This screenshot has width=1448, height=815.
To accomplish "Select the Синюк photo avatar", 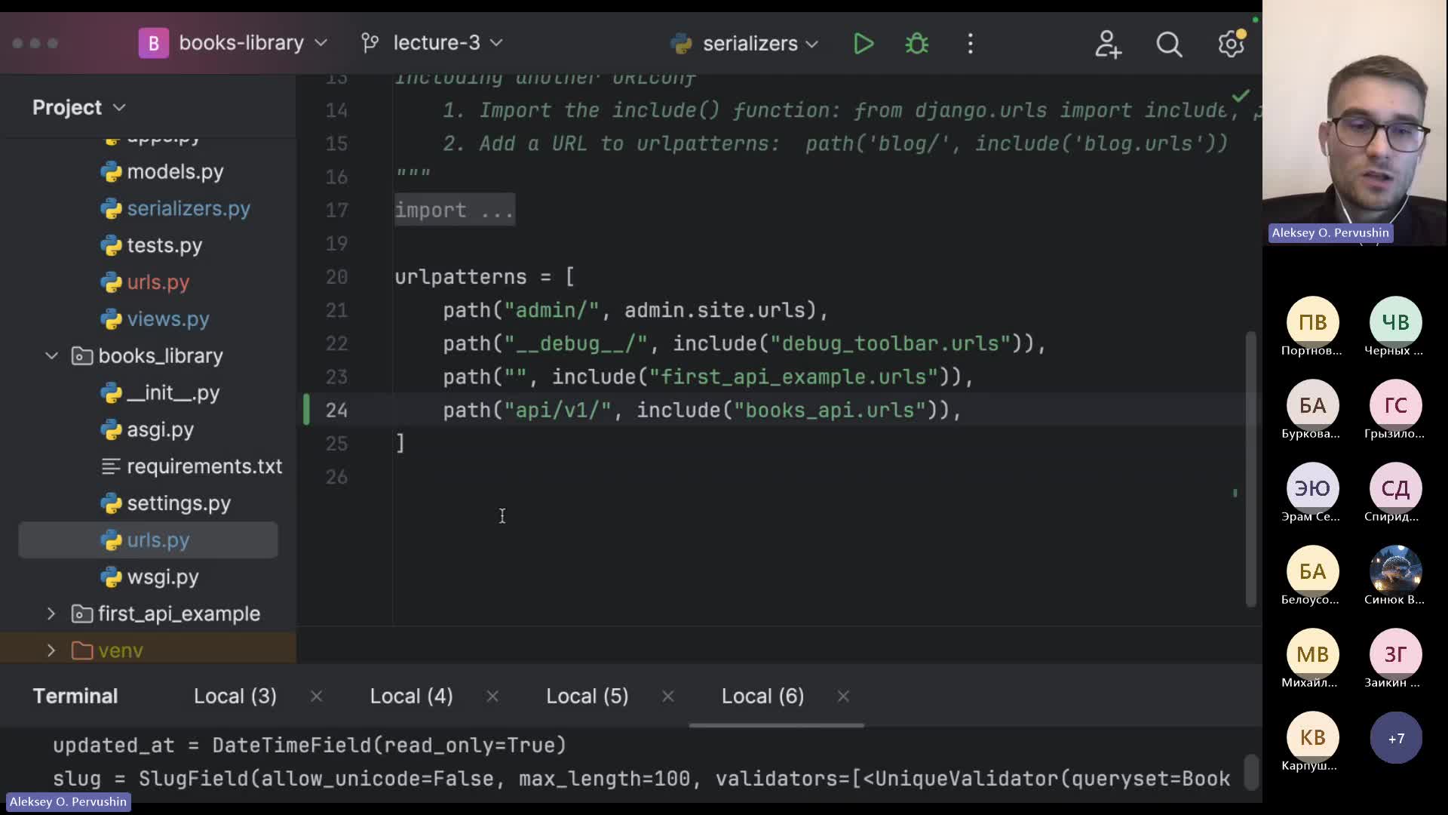I will coord(1395,571).
